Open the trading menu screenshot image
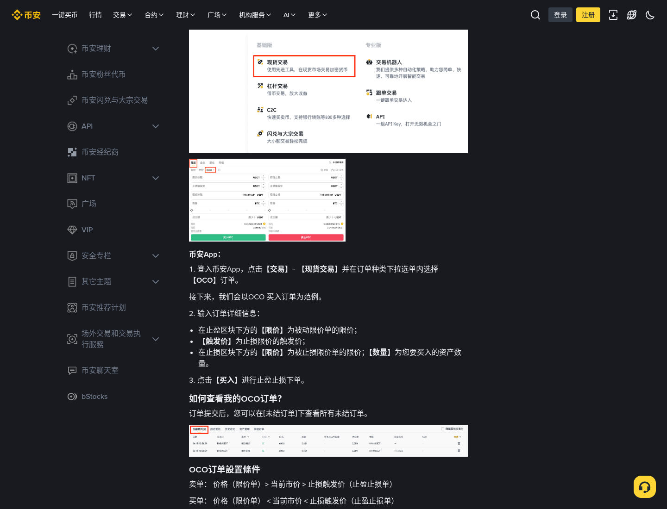The image size is (667, 509). click(x=328, y=92)
